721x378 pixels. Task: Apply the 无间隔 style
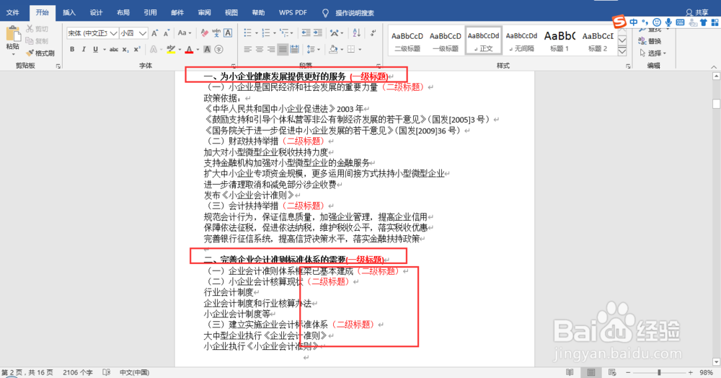[521, 41]
